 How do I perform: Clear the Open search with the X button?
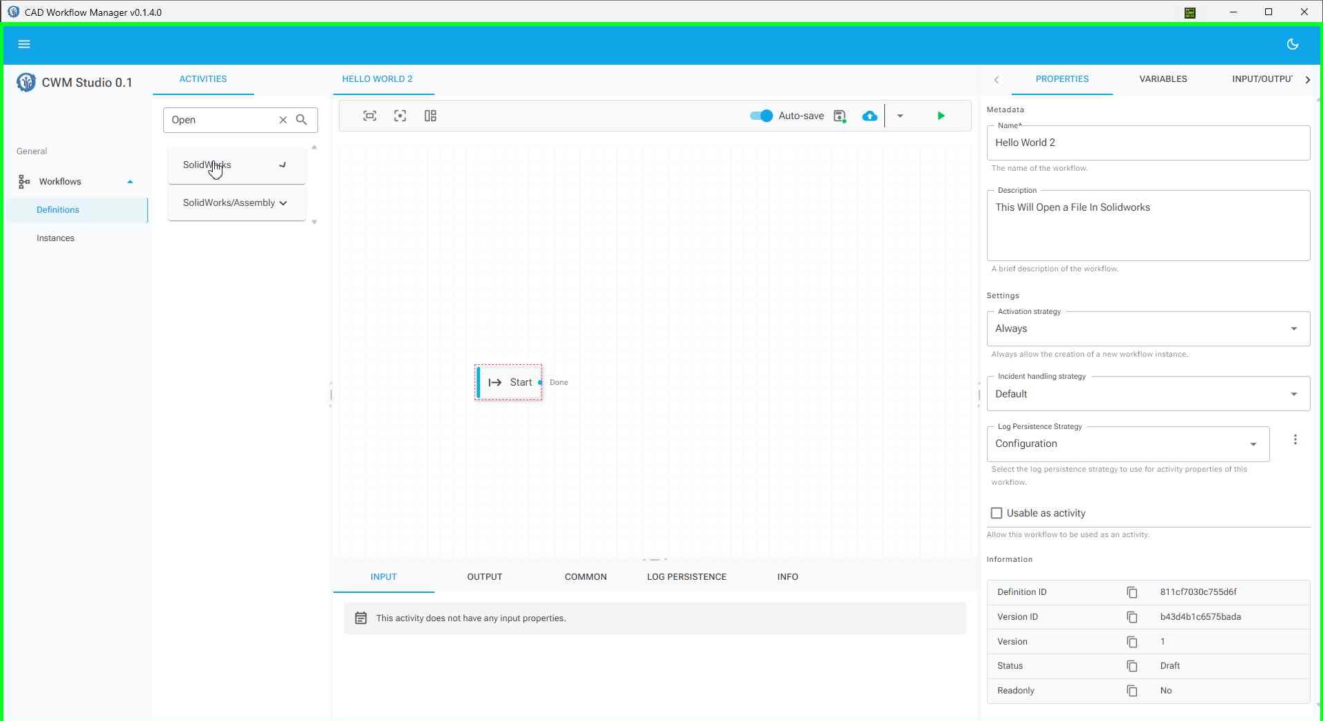pos(282,120)
